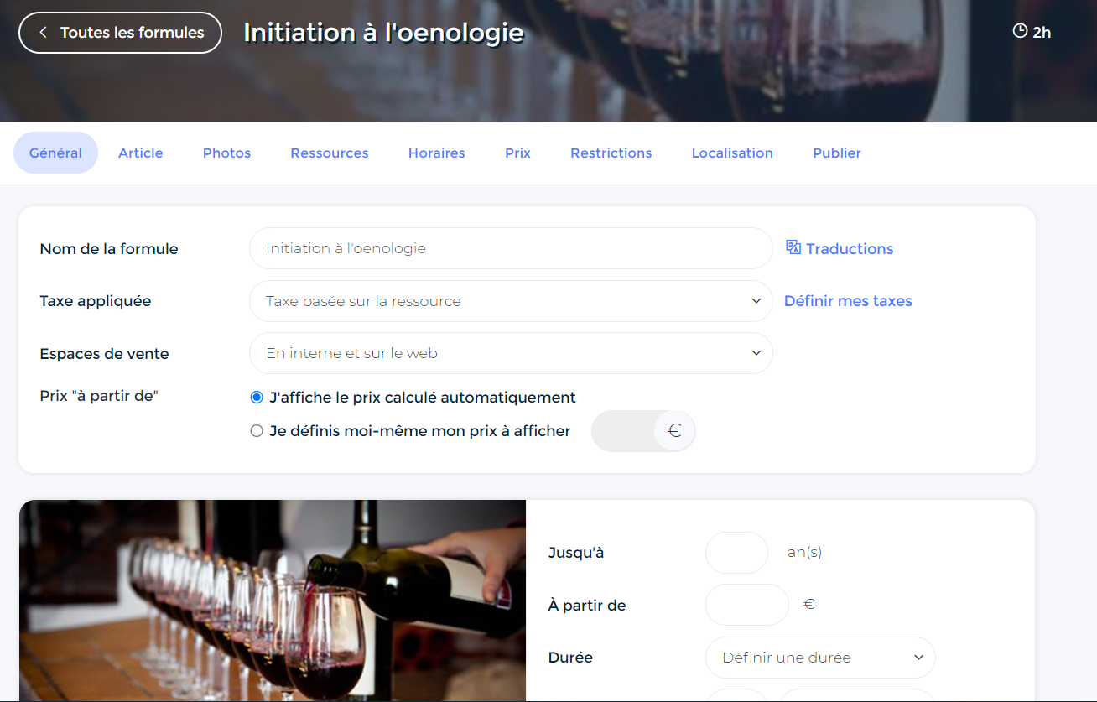Click the À partir de price field

[x=747, y=605]
